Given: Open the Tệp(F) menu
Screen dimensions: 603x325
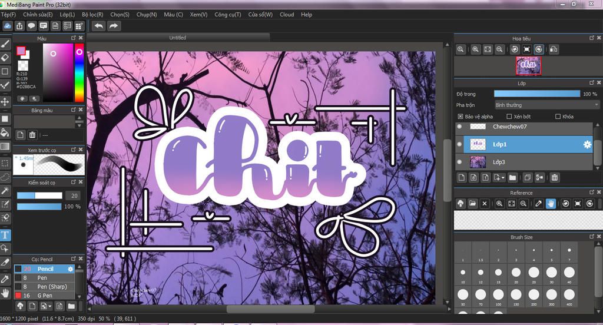Looking at the screenshot, I should click(8, 15).
